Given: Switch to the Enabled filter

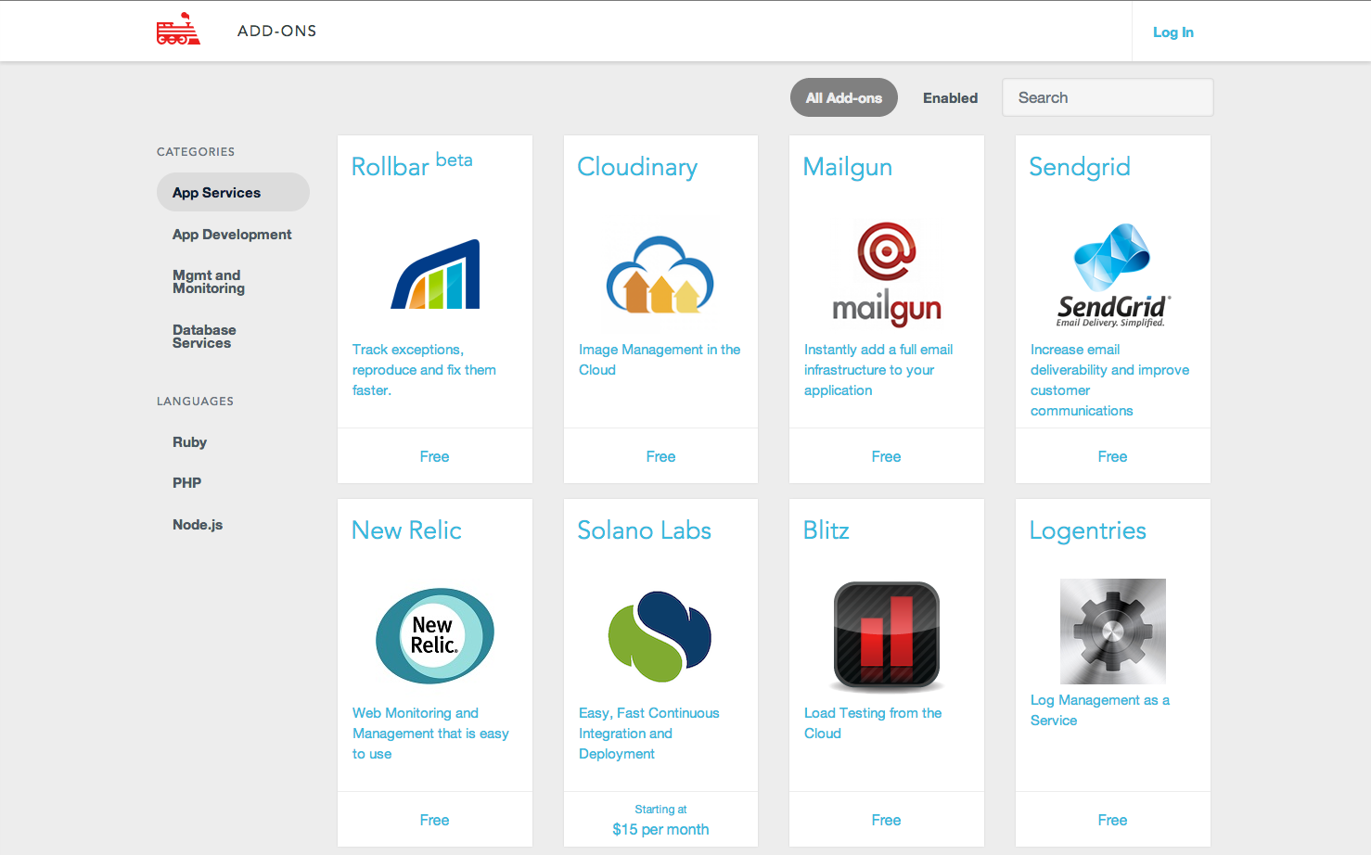Looking at the screenshot, I should coord(950,97).
